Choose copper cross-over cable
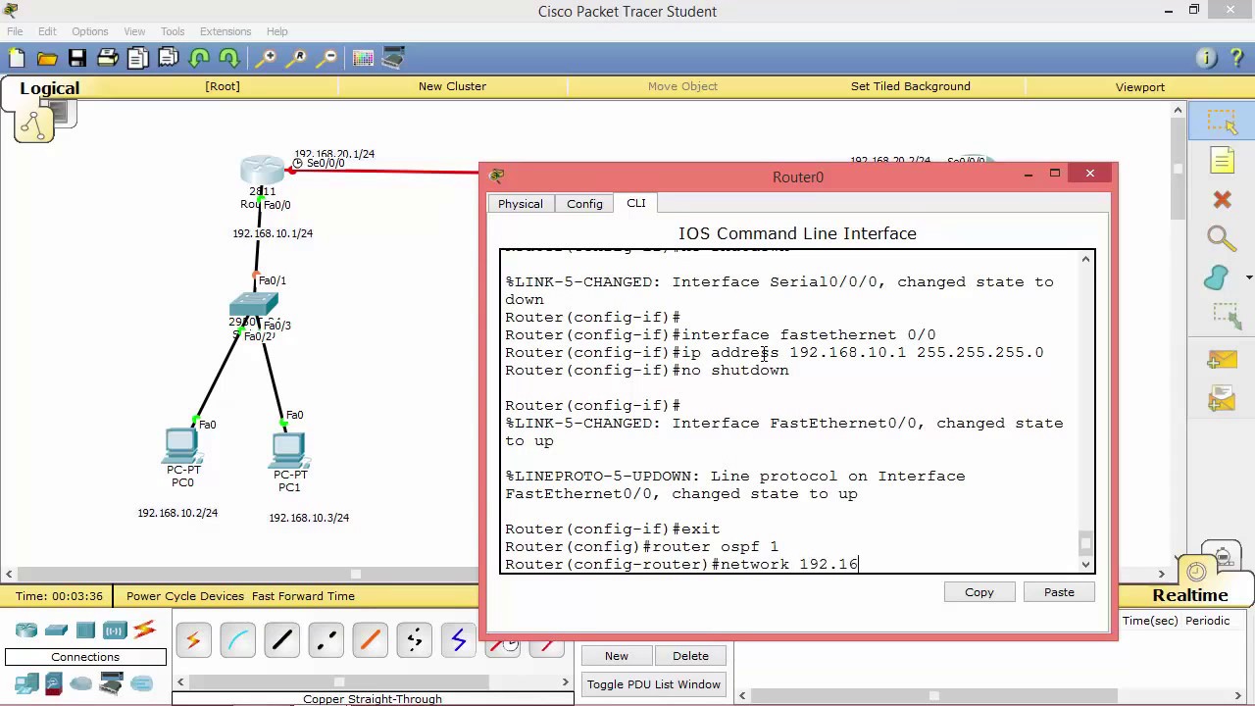Viewport: 1255px width, 706px height. (326, 641)
